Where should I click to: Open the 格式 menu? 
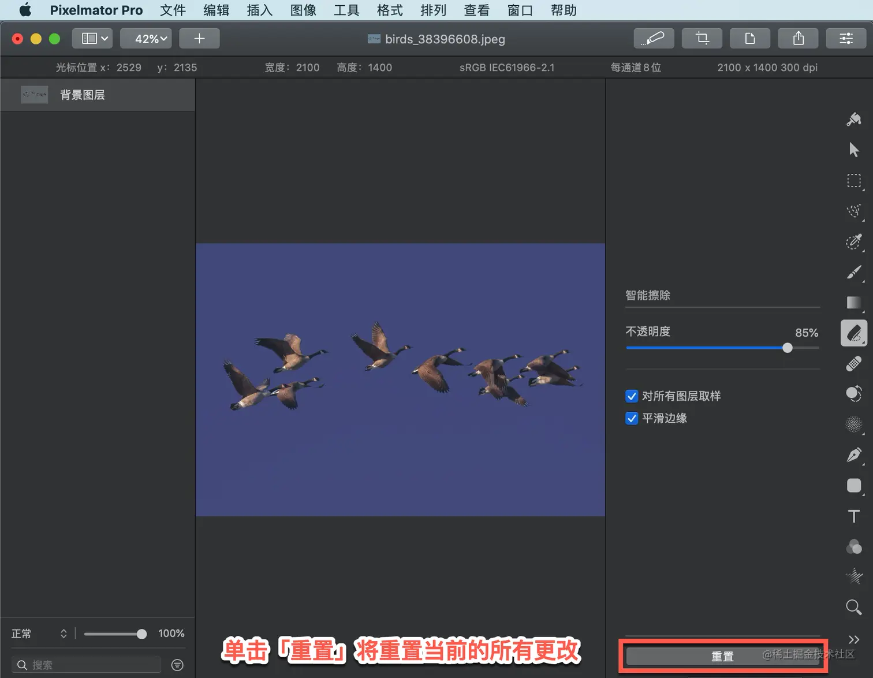[390, 10]
